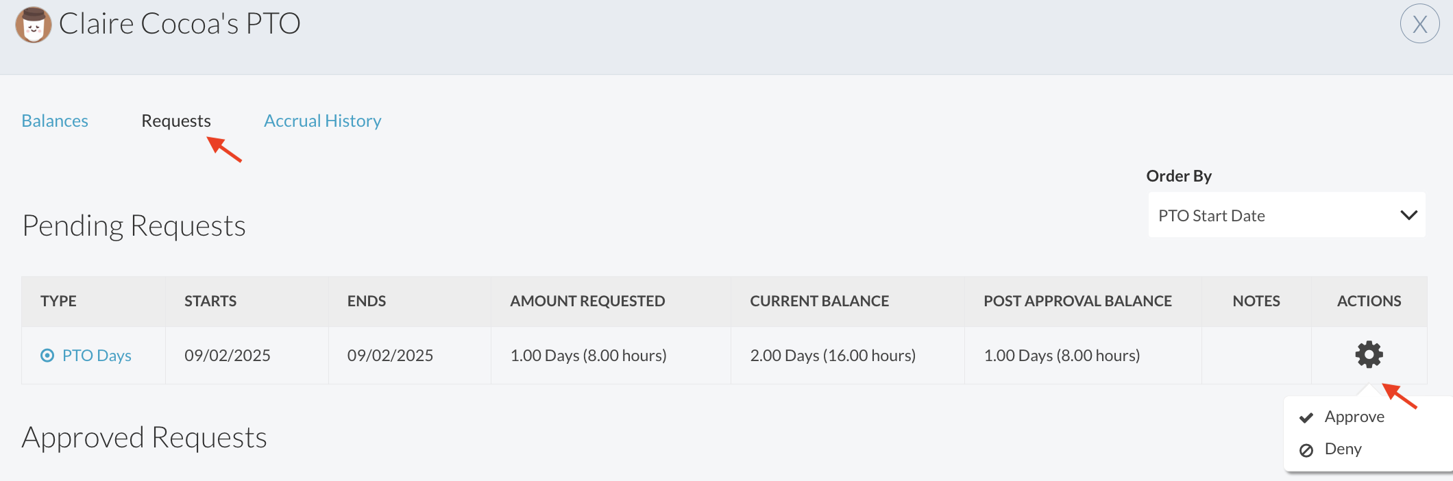Viewport: 1453px width, 481px height.
Task: Click the gear icon in Actions column
Action: [x=1369, y=354]
